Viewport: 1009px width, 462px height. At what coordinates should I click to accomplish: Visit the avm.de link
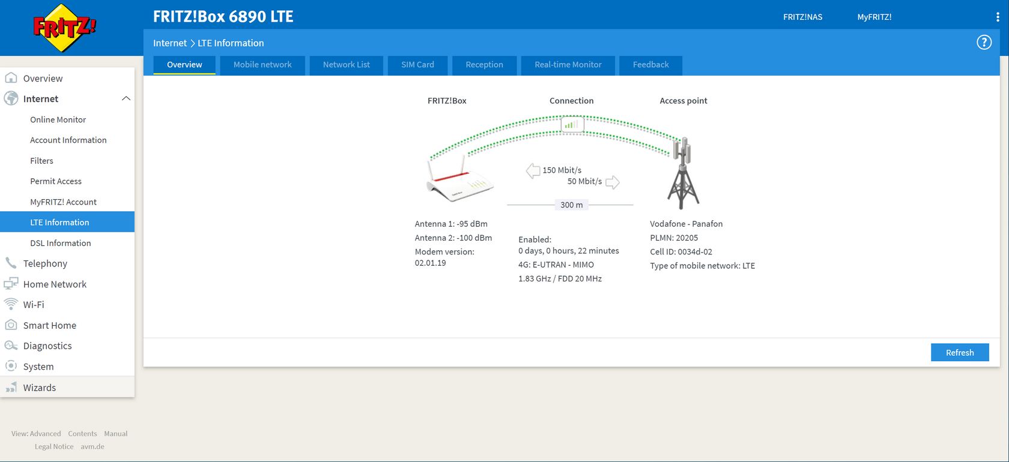[92, 446]
